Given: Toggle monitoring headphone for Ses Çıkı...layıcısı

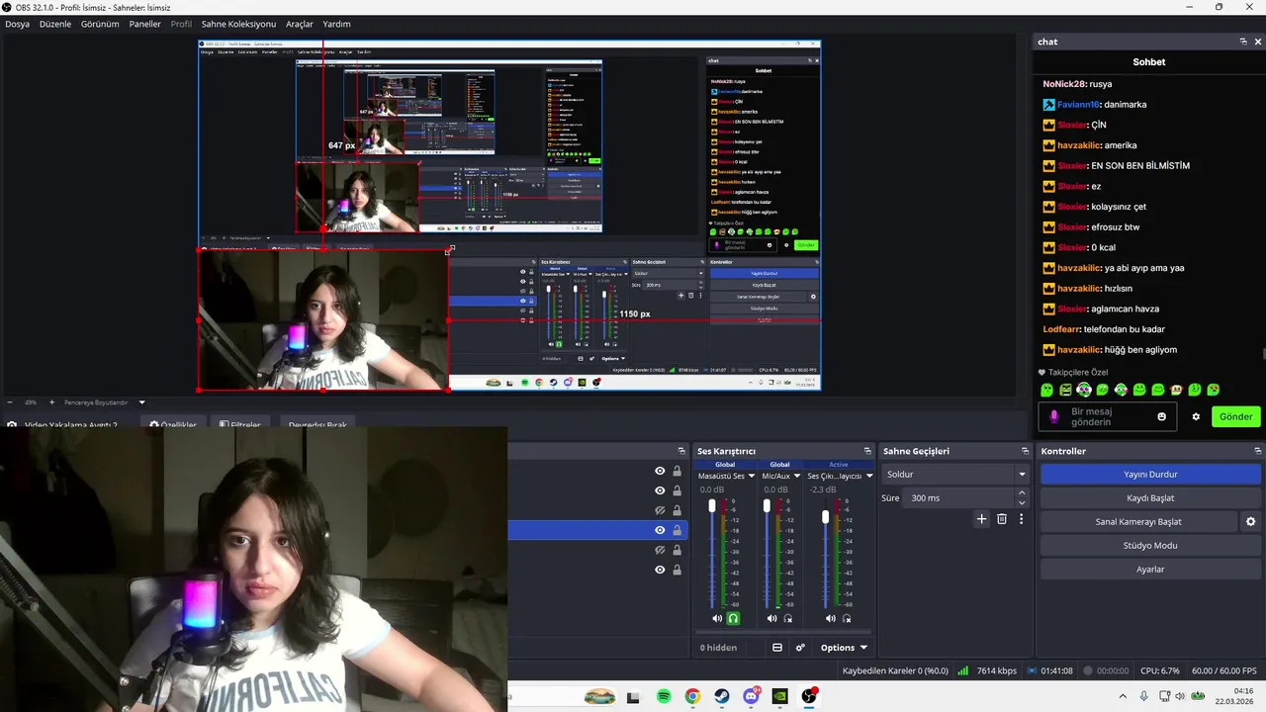Looking at the screenshot, I should tap(848, 618).
